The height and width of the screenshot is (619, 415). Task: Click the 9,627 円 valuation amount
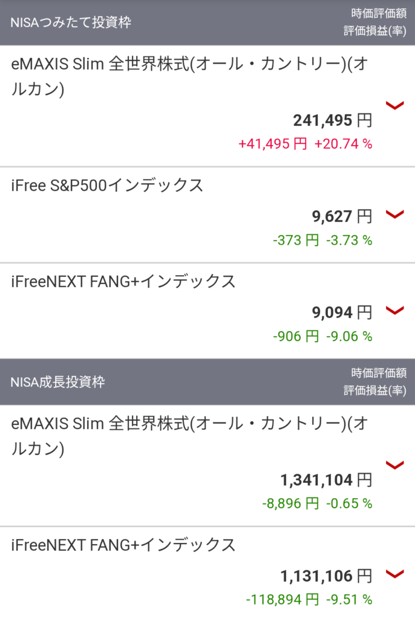pos(342,216)
